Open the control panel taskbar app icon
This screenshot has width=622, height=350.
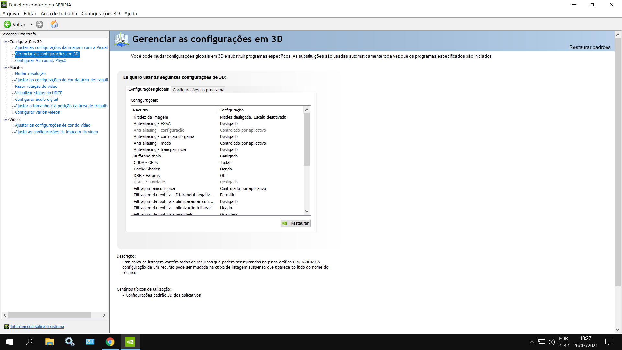point(90,342)
